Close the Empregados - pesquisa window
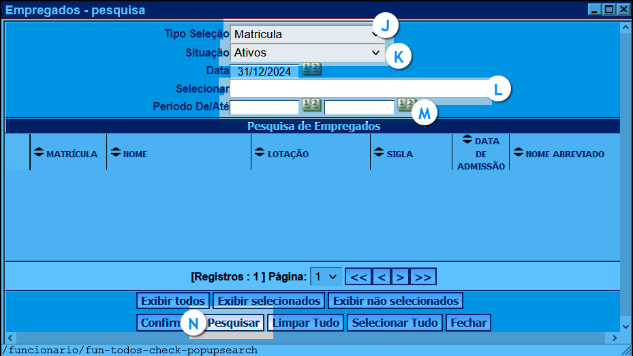This screenshot has width=633, height=356. 623,10
